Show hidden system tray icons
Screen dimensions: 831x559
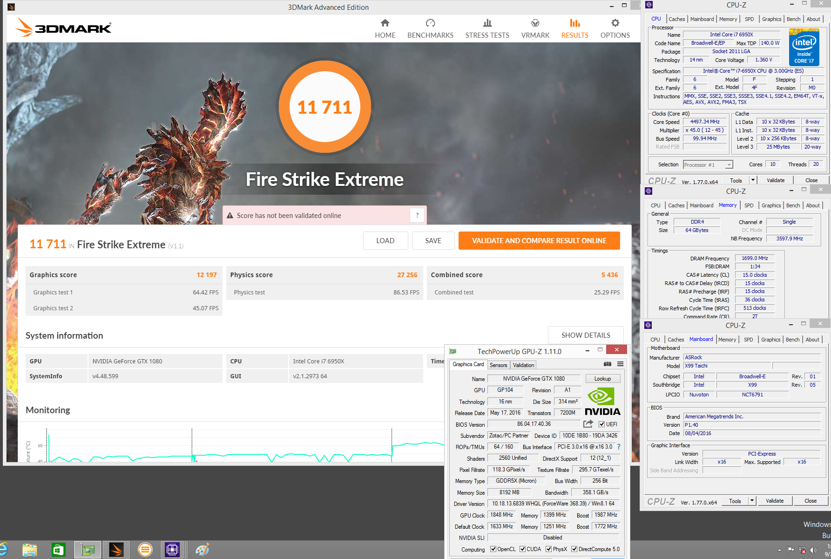[779, 550]
